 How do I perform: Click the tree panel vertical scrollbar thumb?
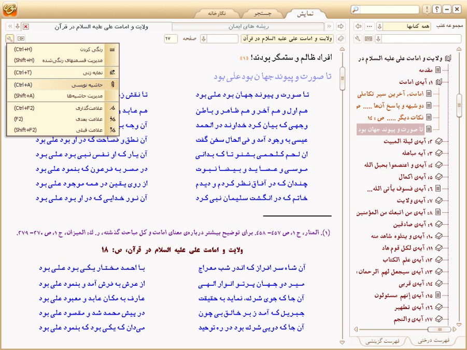tap(459, 105)
